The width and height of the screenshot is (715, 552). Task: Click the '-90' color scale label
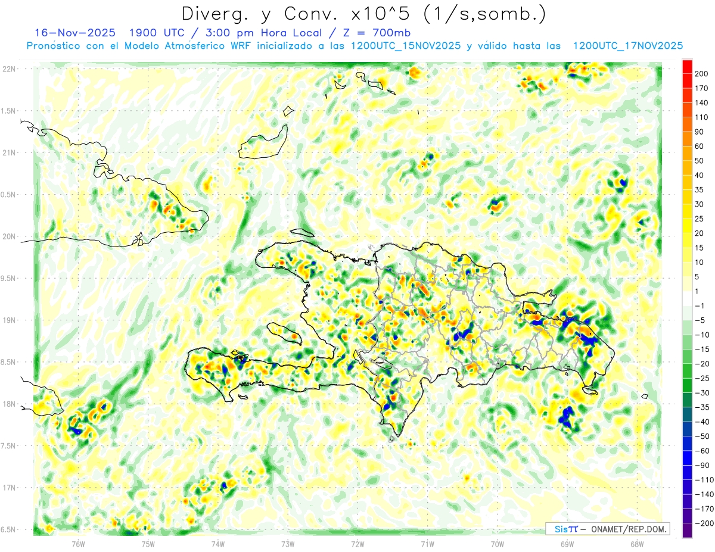(701, 465)
